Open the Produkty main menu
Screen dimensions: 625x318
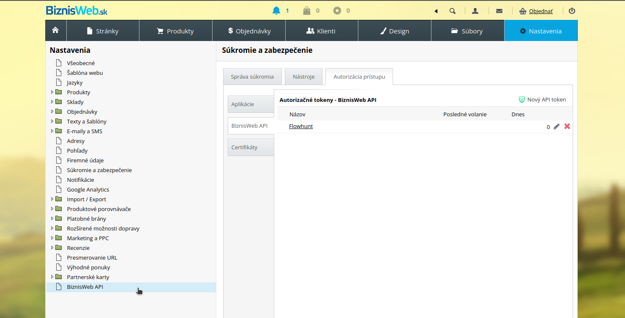(175, 31)
